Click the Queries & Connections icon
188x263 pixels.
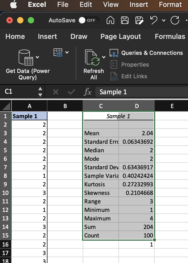(x=114, y=53)
